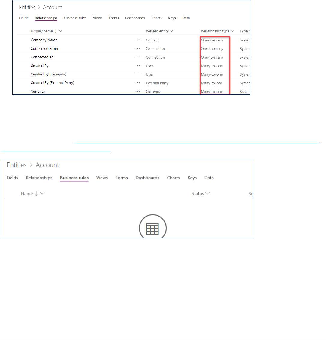Click Contact related entity cell

(152, 40)
